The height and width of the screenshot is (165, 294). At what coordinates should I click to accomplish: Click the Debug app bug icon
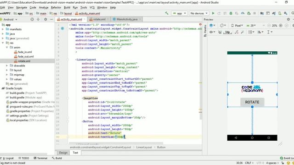pos(231,13)
